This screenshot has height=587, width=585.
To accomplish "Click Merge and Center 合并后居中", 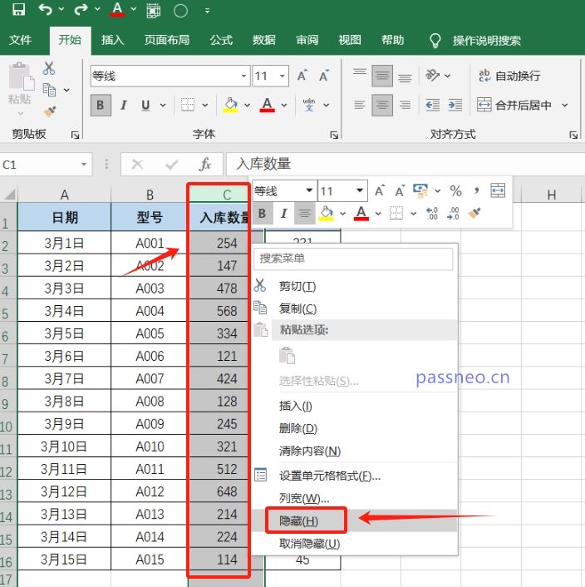I will pos(514,106).
